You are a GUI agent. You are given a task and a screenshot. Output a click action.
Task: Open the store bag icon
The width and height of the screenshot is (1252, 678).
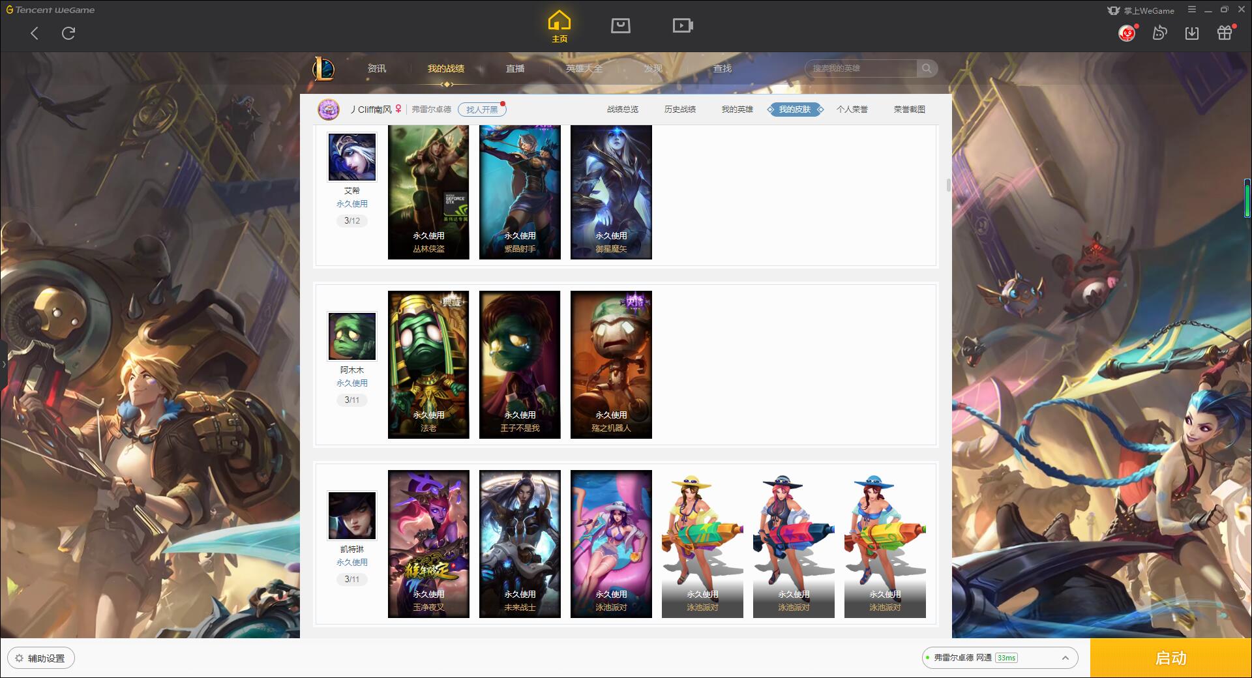(x=620, y=25)
